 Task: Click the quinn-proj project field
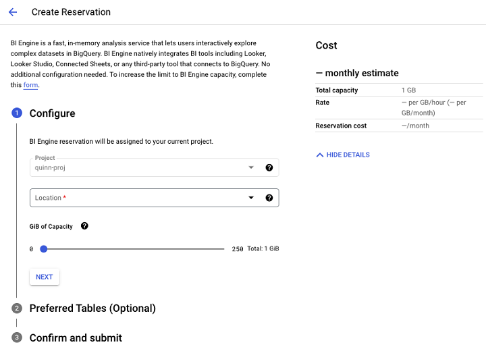pyautogui.click(x=135, y=167)
